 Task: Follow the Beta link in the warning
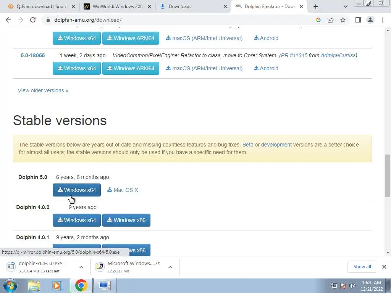tap(248, 145)
